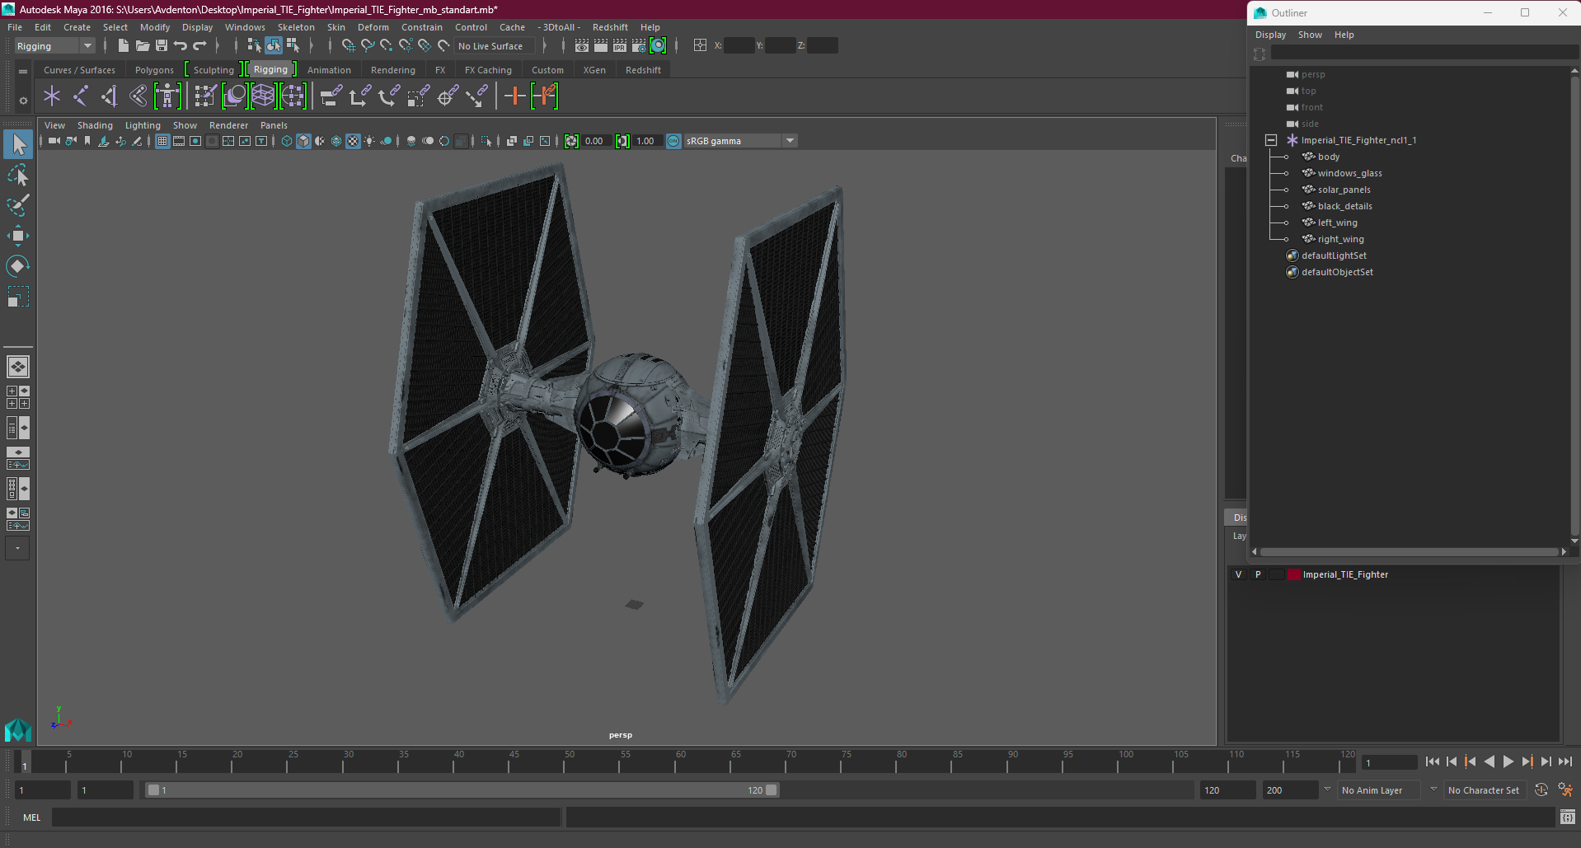
Task: Play animation forwards
Action: click(1508, 762)
